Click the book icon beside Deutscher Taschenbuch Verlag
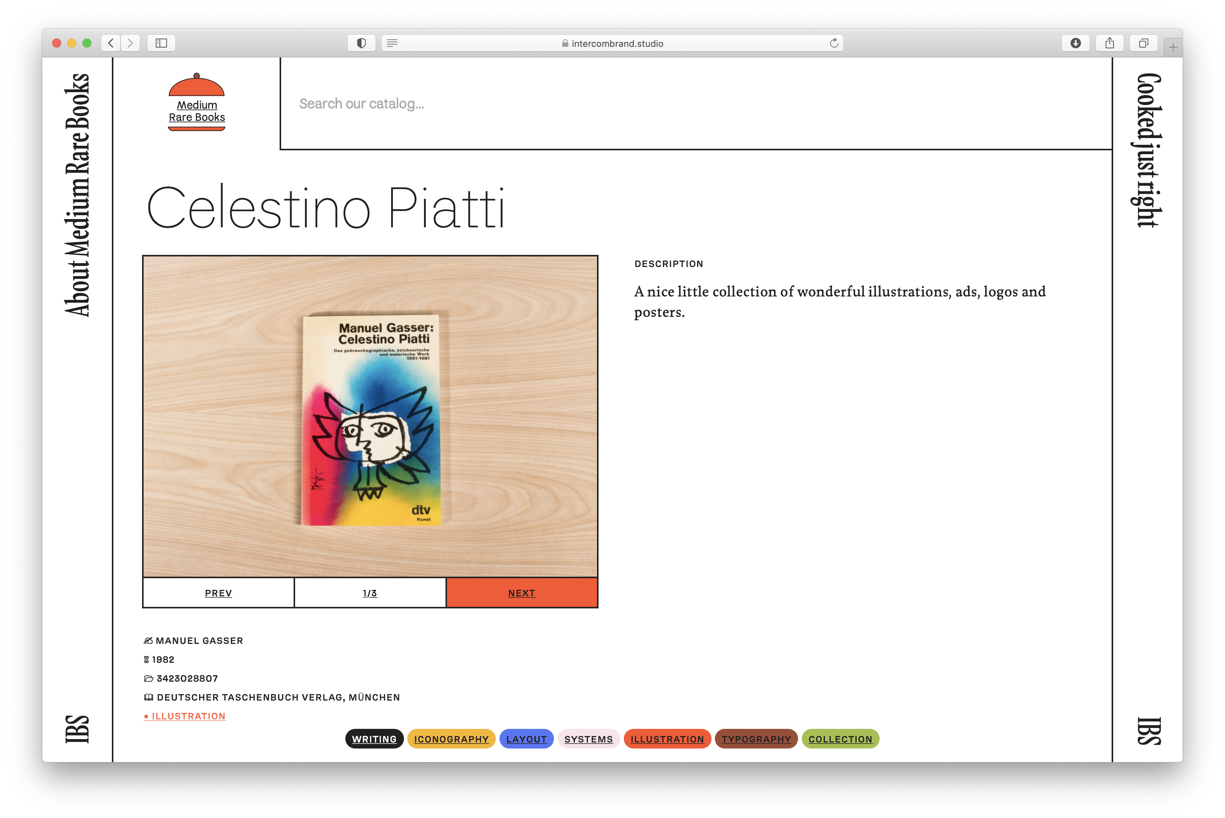Viewport: 1225px width, 818px height. point(149,698)
